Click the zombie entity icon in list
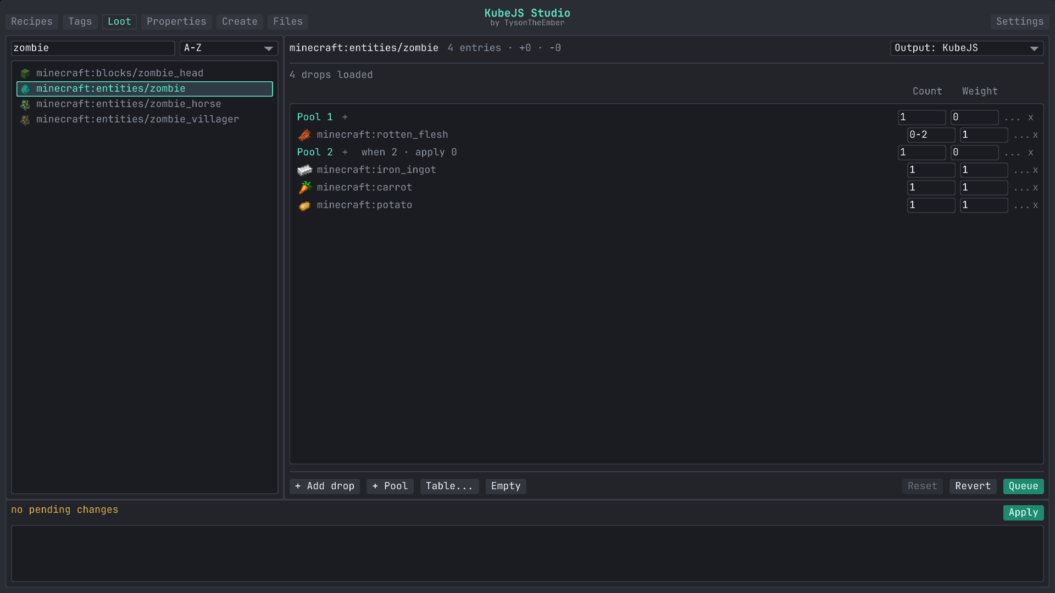This screenshot has height=593, width=1055. [x=25, y=89]
